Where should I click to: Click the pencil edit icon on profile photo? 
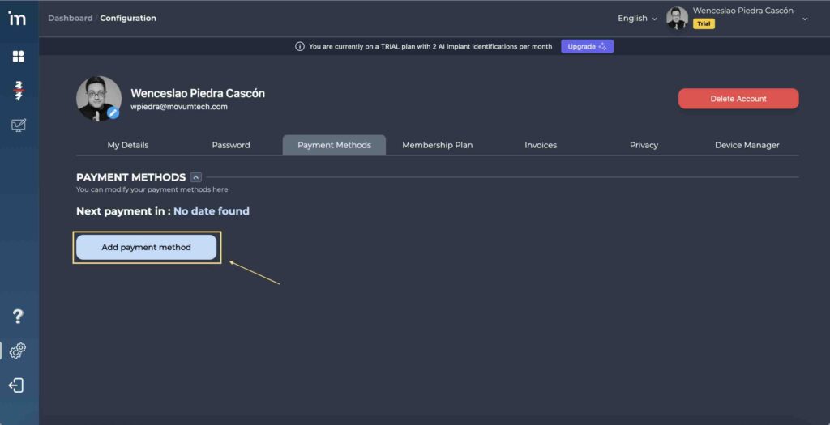[x=113, y=113]
